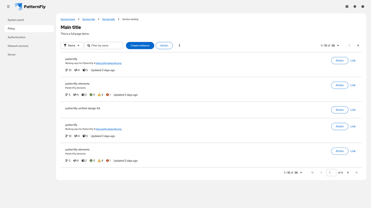Jump to first page in bottom pagination
Screen dimensions: 371x208
pos(313,172)
